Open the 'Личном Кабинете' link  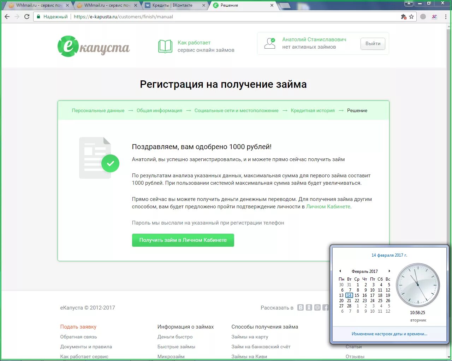[328, 207]
